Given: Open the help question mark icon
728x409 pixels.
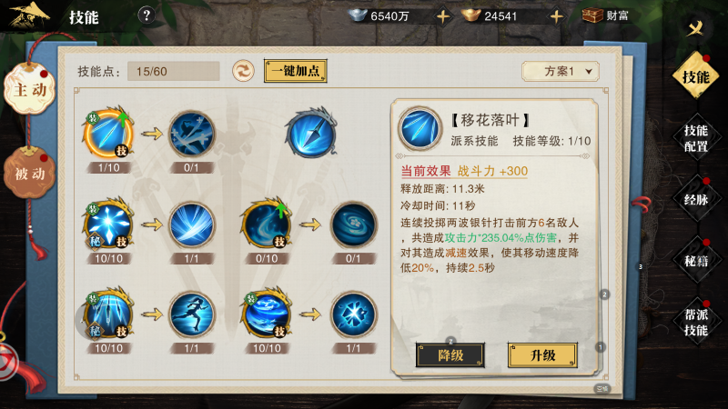Looking at the screenshot, I should coord(147,16).
